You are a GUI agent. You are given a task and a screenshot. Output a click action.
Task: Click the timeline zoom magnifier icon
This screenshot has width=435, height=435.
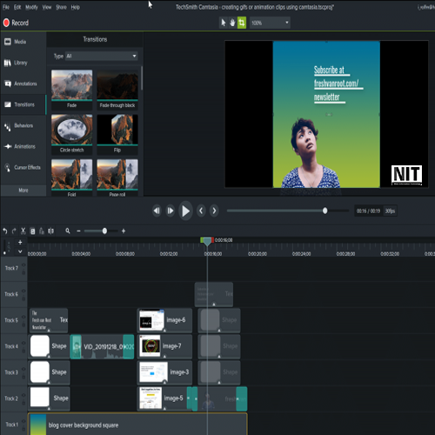(x=68, y=231)
